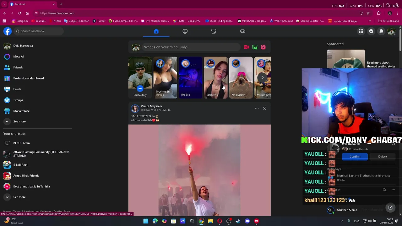Show next stories with the arrow

click(263, 78)
